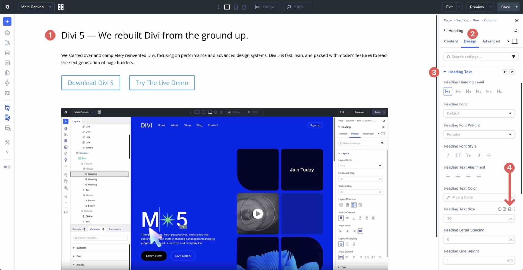This screenshot has height=270, width=523.
Task: Open the dropdown arrow beside Preview
Action: pyautogui.click(x=491, y=7)
